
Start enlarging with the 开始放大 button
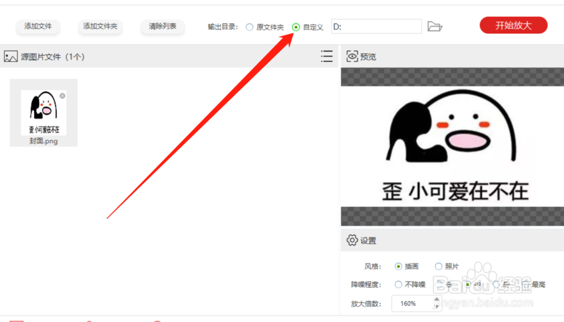[513, 25]
